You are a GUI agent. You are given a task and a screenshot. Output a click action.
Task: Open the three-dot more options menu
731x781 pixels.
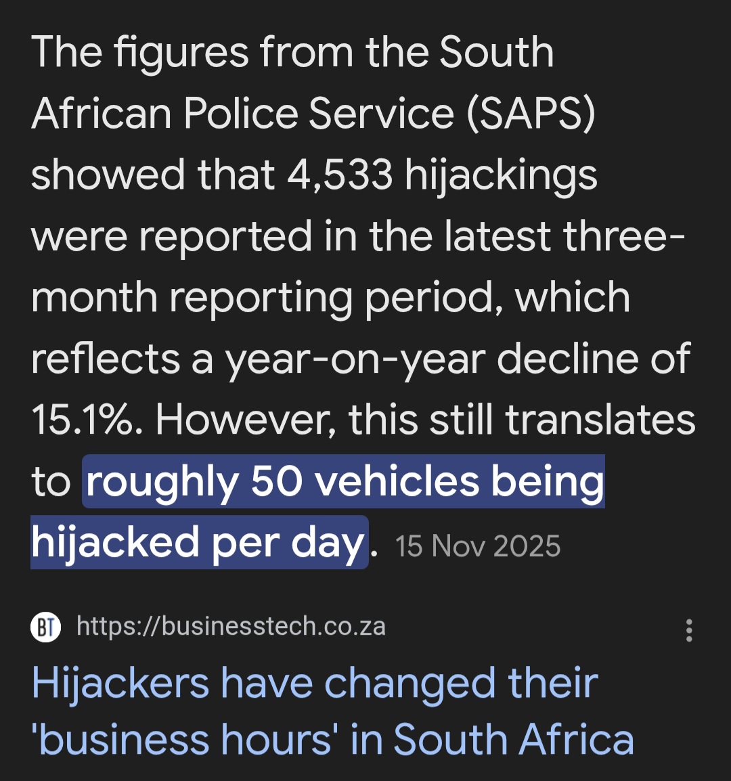pos(689,630)
